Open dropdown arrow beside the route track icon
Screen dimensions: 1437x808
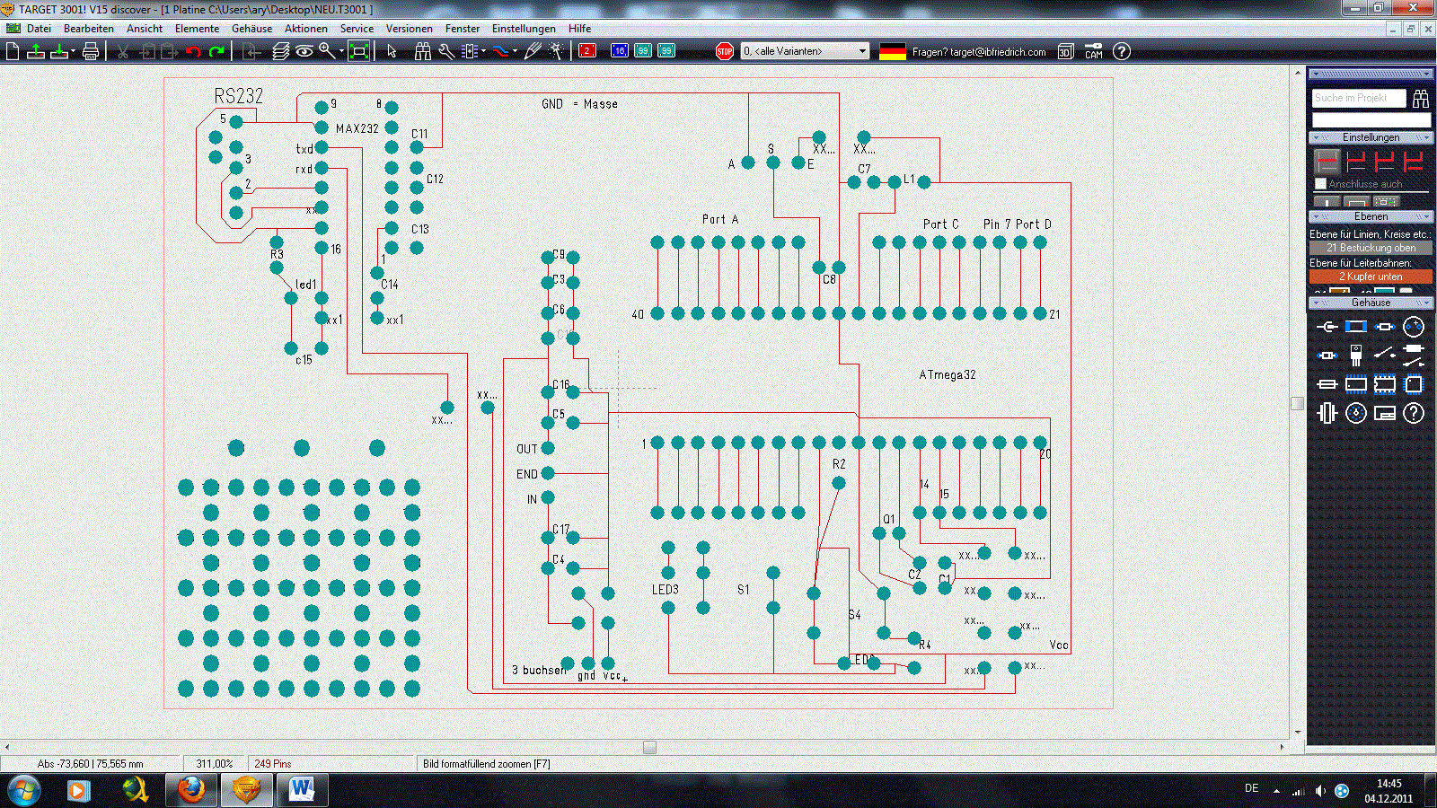(515, 51)
